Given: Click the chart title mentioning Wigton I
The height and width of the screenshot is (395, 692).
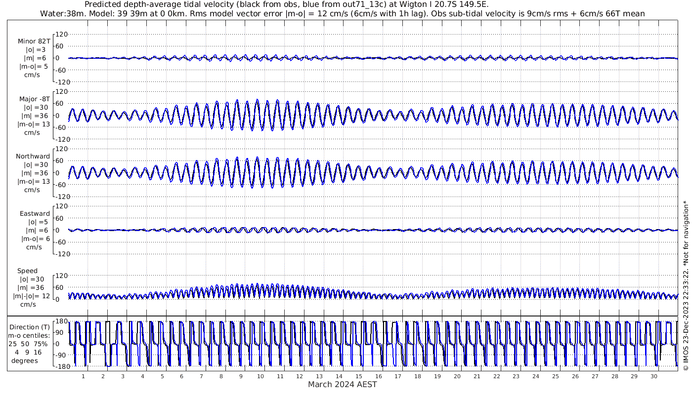Looking at the screenshot, I should click(287, 4).
